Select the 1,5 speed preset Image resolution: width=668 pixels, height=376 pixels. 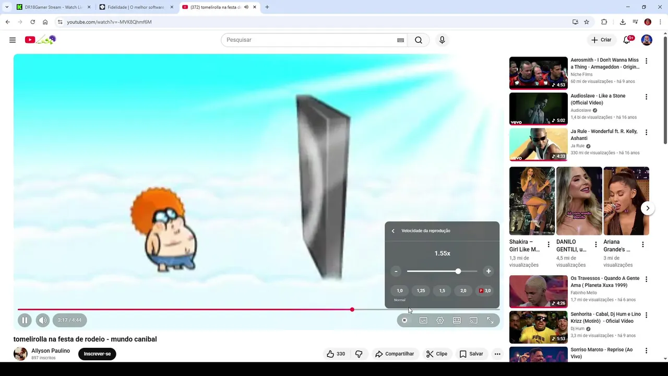pyautogui.click(x=442, y=291)
